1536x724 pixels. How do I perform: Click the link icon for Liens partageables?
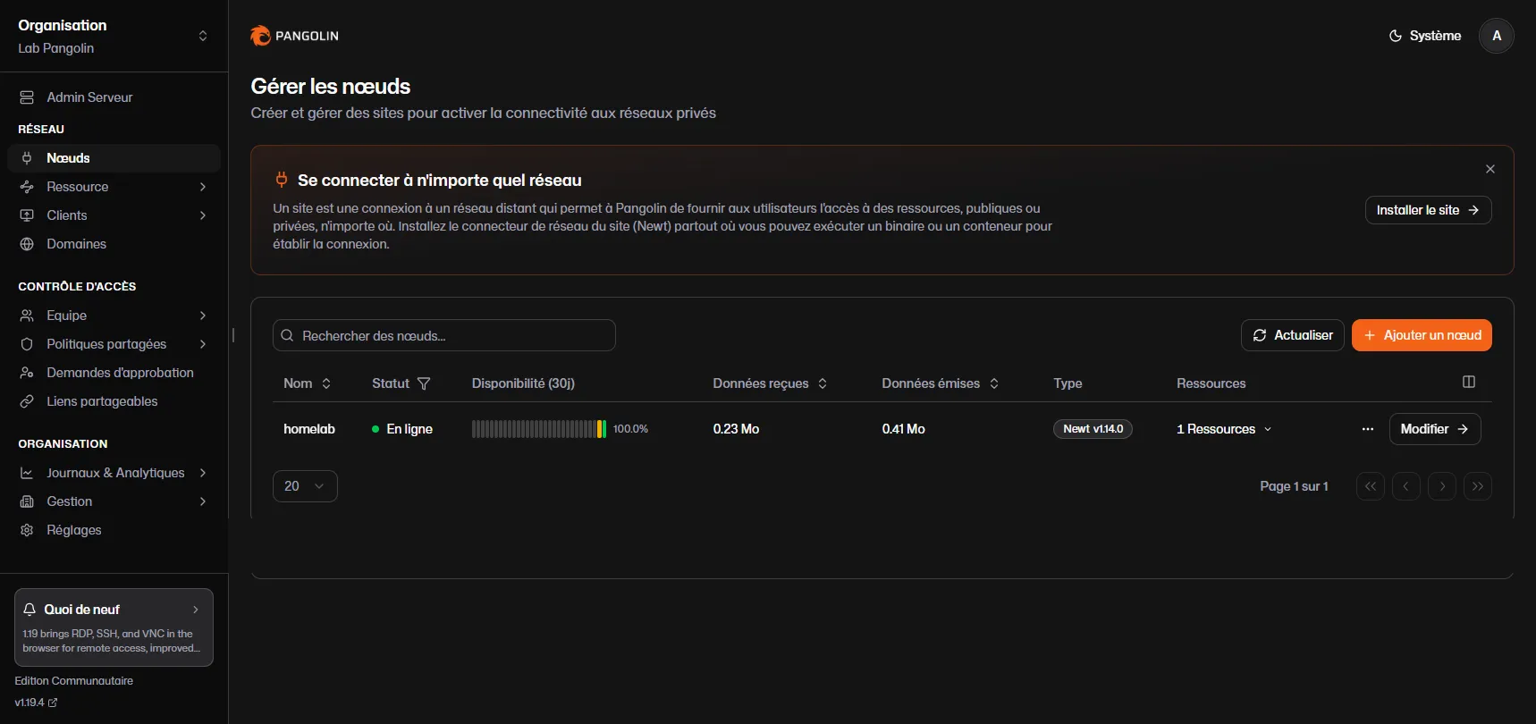tap(27, 401)
